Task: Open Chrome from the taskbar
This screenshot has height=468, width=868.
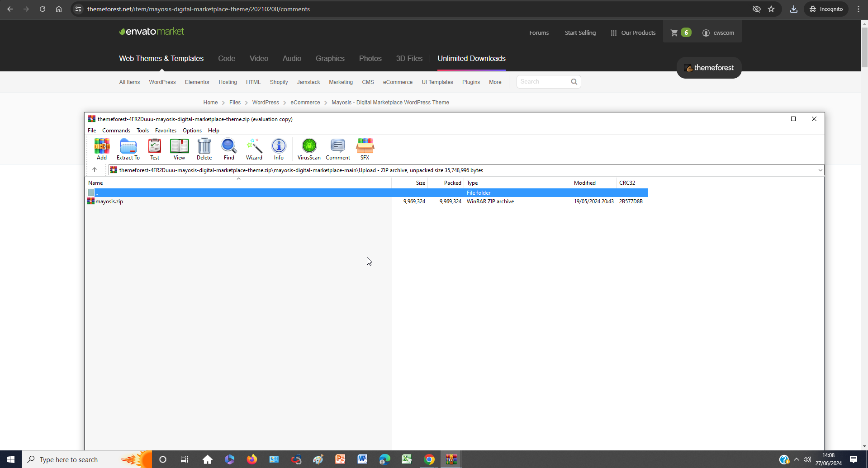Action: 429,459
